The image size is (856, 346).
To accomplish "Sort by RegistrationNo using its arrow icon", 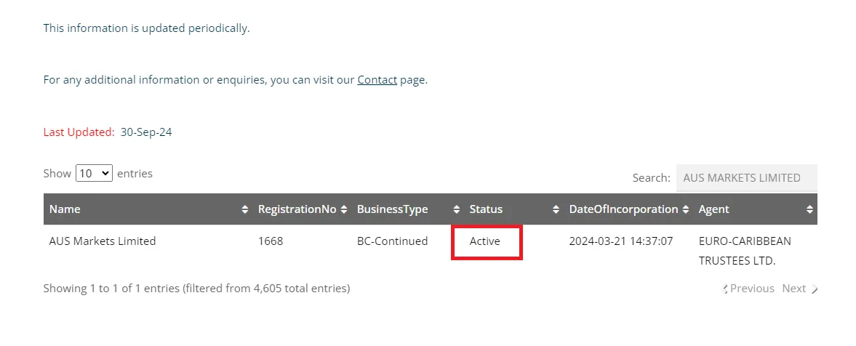I will click(x=343, y=209).
